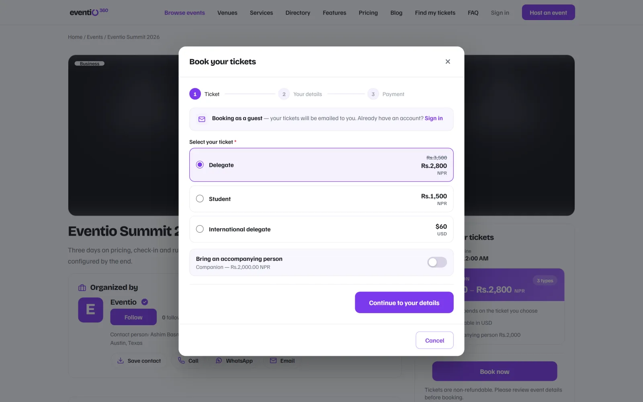Click the phone icon for Call
The image size is (643, 402).
[181, 361]
